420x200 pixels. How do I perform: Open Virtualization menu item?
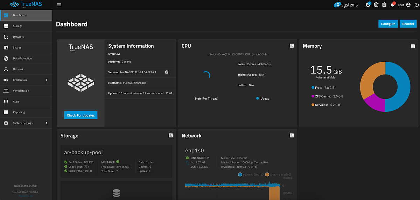26,91
